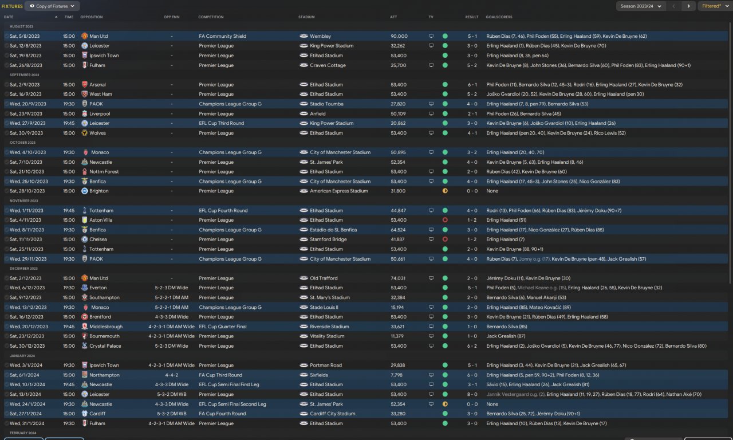This screenshot has height=440, width=733.
Task: Tick the selection circle for Sat, 2/9/2023
Action: click(7, 85)
